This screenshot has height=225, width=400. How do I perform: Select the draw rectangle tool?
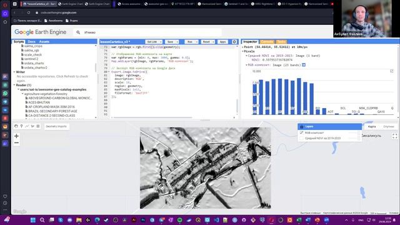point(38,126)
